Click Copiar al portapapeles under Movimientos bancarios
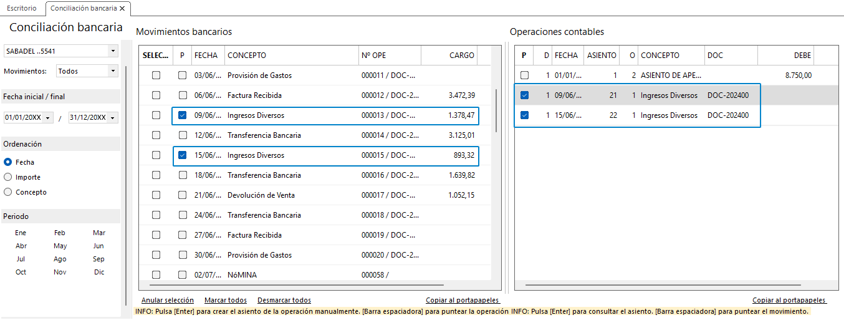This screenshot has height=320, width=844. (x=463, y=300)
